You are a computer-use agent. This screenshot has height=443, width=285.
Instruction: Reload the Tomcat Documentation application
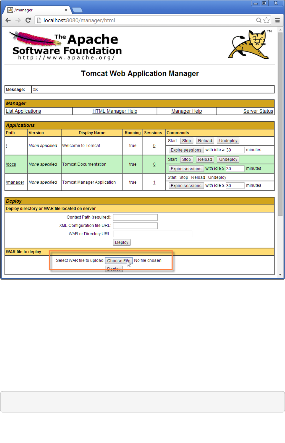(205, 159)
